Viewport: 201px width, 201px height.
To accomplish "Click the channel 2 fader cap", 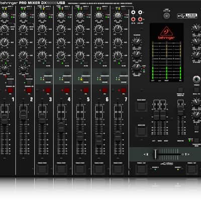I will coord(23,115).
